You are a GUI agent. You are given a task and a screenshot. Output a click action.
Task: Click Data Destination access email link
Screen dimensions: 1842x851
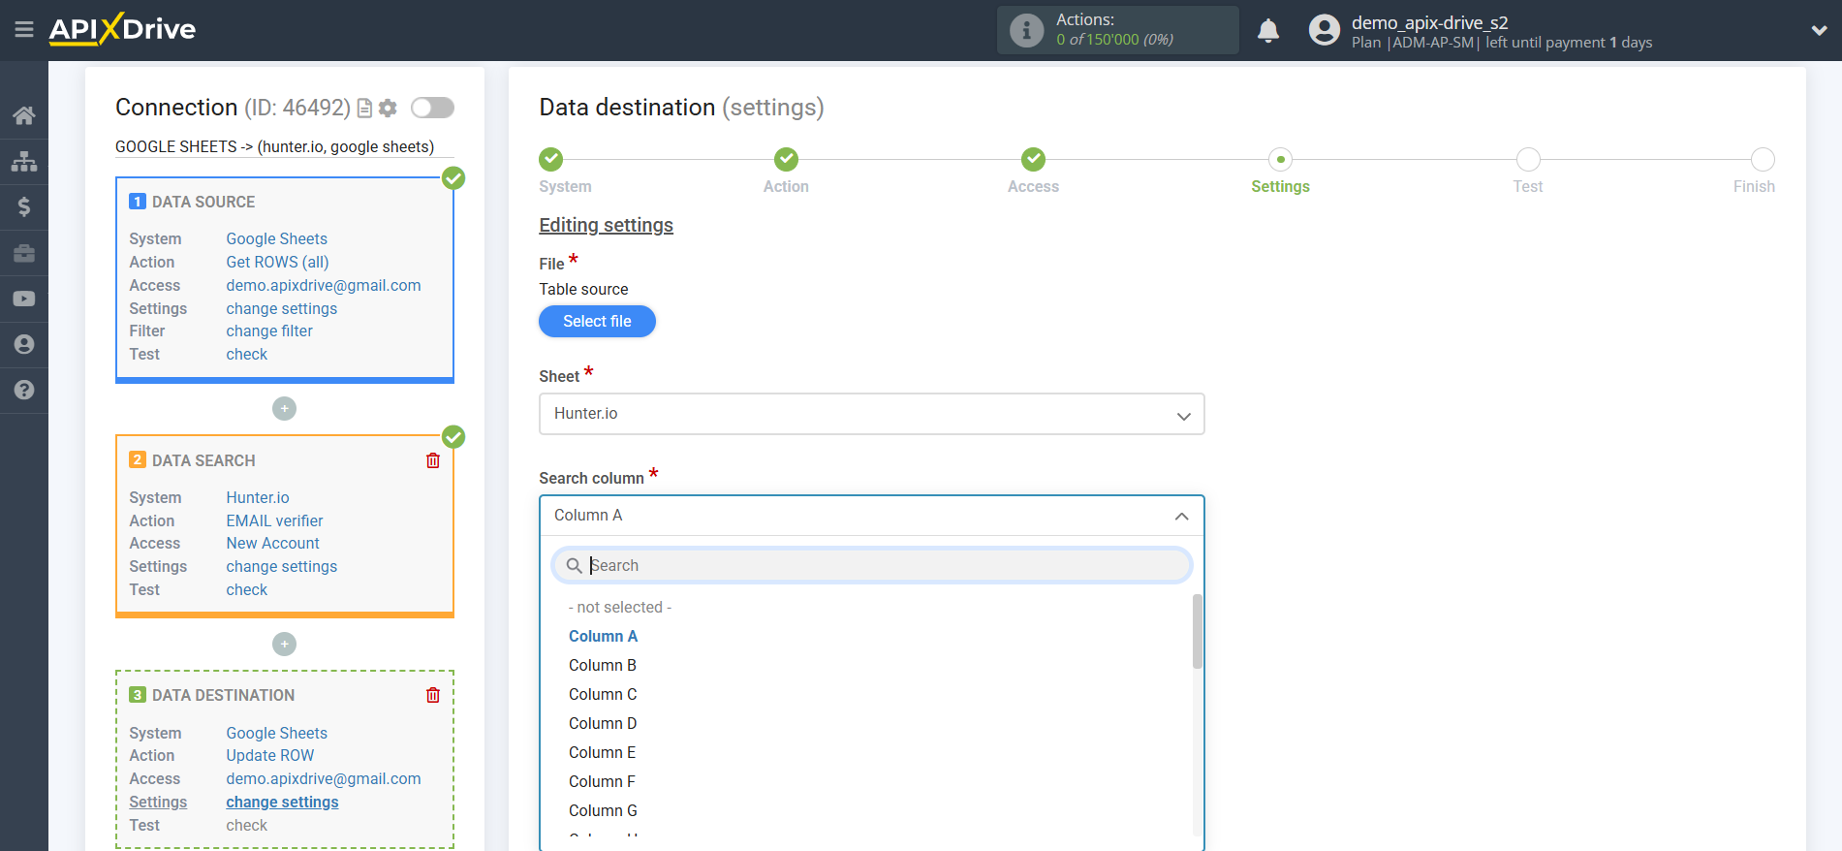click(323, 778)
